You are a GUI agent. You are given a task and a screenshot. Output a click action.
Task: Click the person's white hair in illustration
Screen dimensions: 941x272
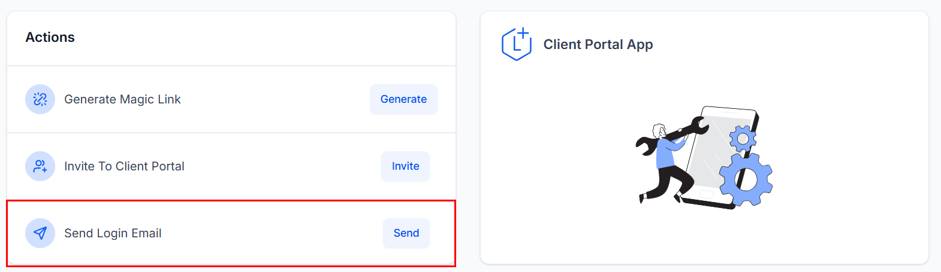coord(659,130)
